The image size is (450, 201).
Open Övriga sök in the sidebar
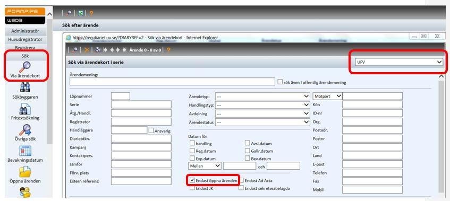coord(26,133)
